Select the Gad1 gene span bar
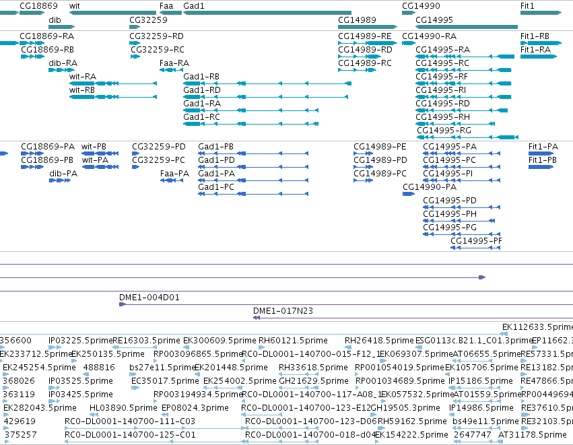The image size is (573, 445). [x=267, y=13]
